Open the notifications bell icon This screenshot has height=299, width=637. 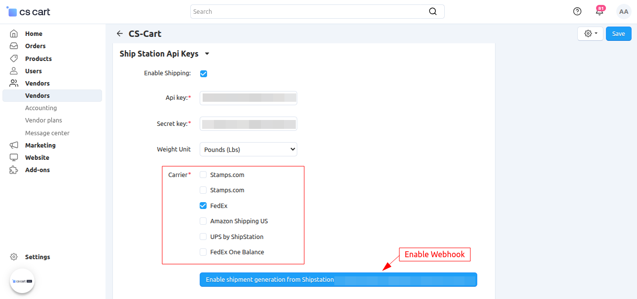(x=600, y=12)
